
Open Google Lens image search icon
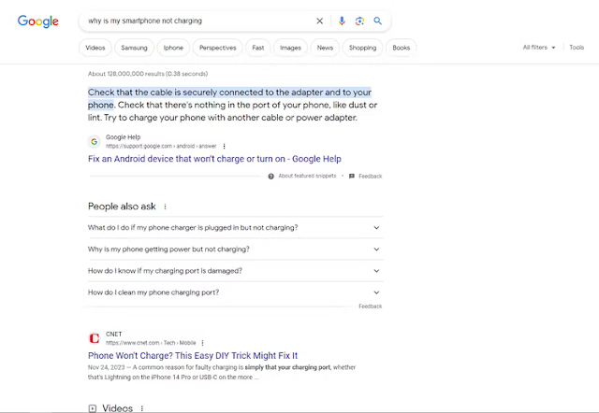(359, 21)
